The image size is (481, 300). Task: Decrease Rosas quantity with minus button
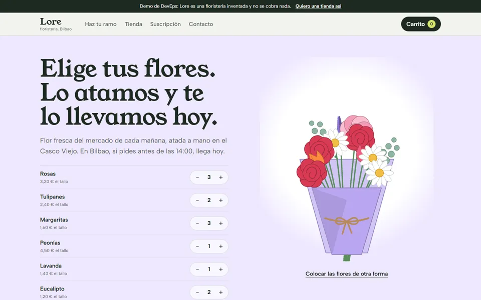197,177
